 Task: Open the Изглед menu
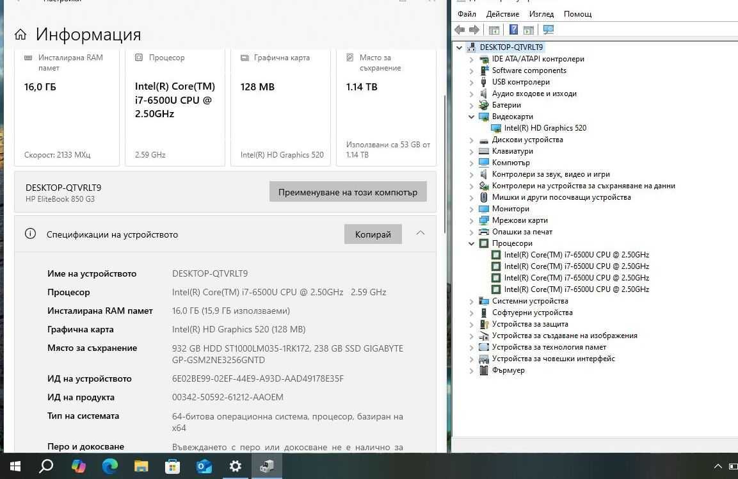(541, 14)
